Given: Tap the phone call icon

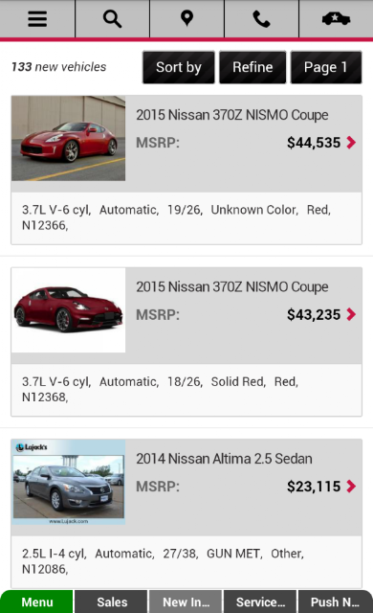Looking at the screenshot, I should pos(261,19).
